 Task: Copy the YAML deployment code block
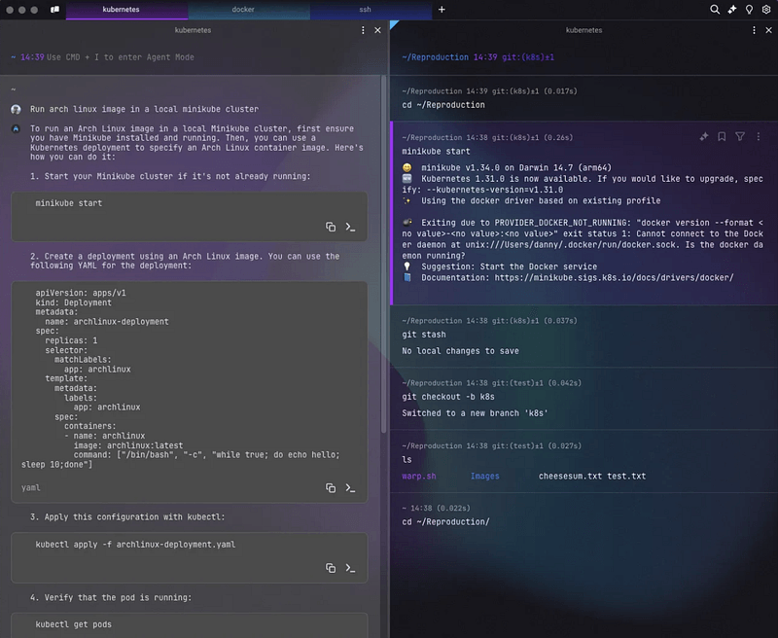pyautogui.click(x=331, y=487)
